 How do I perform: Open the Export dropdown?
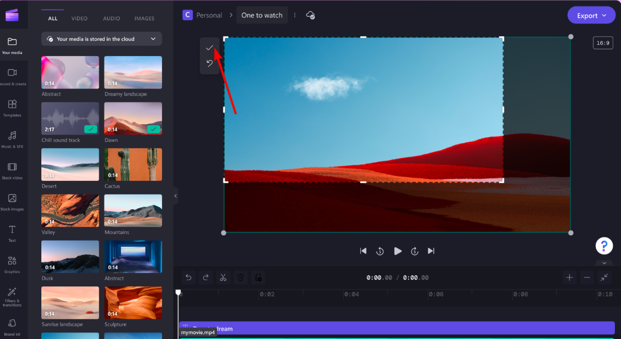(x=591, y=15)
